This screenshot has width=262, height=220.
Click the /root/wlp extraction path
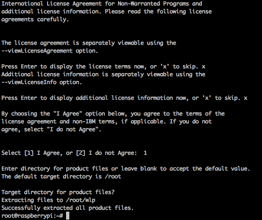[80, 200]
